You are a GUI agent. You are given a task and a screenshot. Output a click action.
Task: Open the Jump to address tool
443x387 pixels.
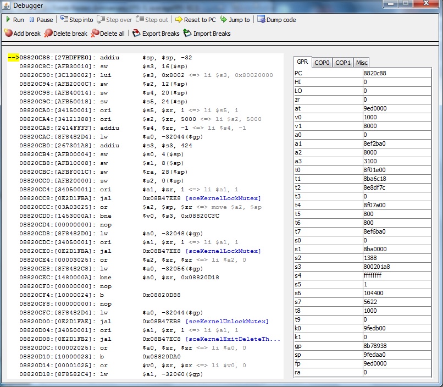(x=235, y=20)
